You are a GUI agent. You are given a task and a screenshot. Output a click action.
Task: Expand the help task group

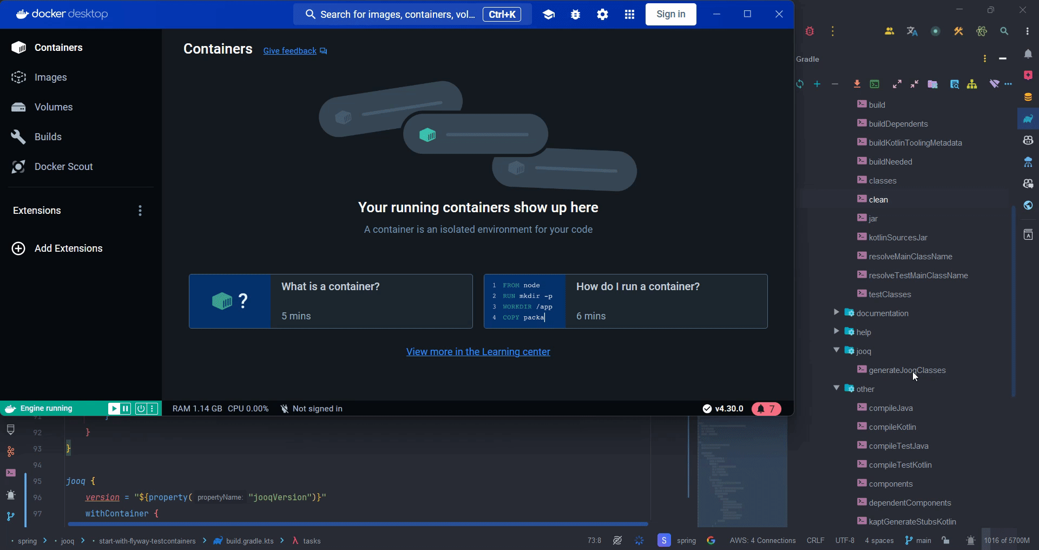point(837,331)
